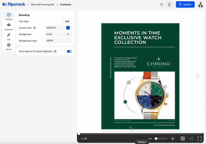The image size is (206, 144).
Task: Open the page thumbnails grid view
Action: tap(183, 139)
